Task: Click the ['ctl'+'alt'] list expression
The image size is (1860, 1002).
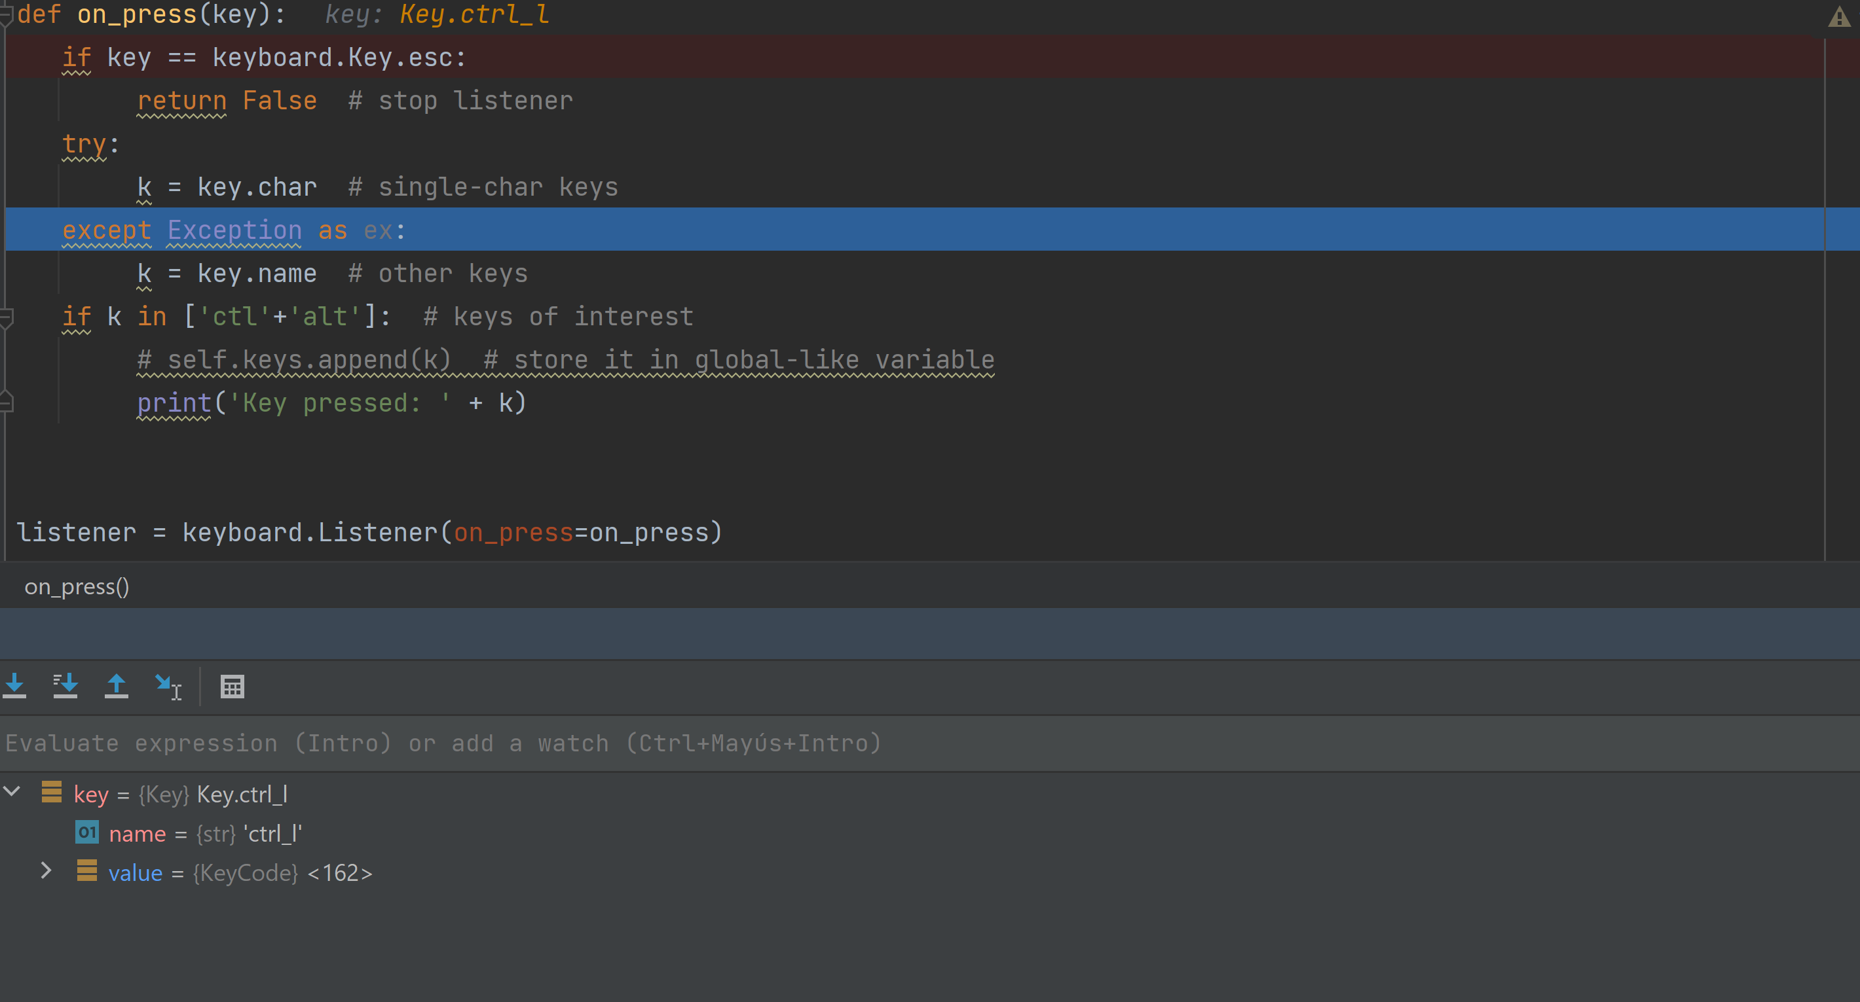Action: [x=280, y=316]
